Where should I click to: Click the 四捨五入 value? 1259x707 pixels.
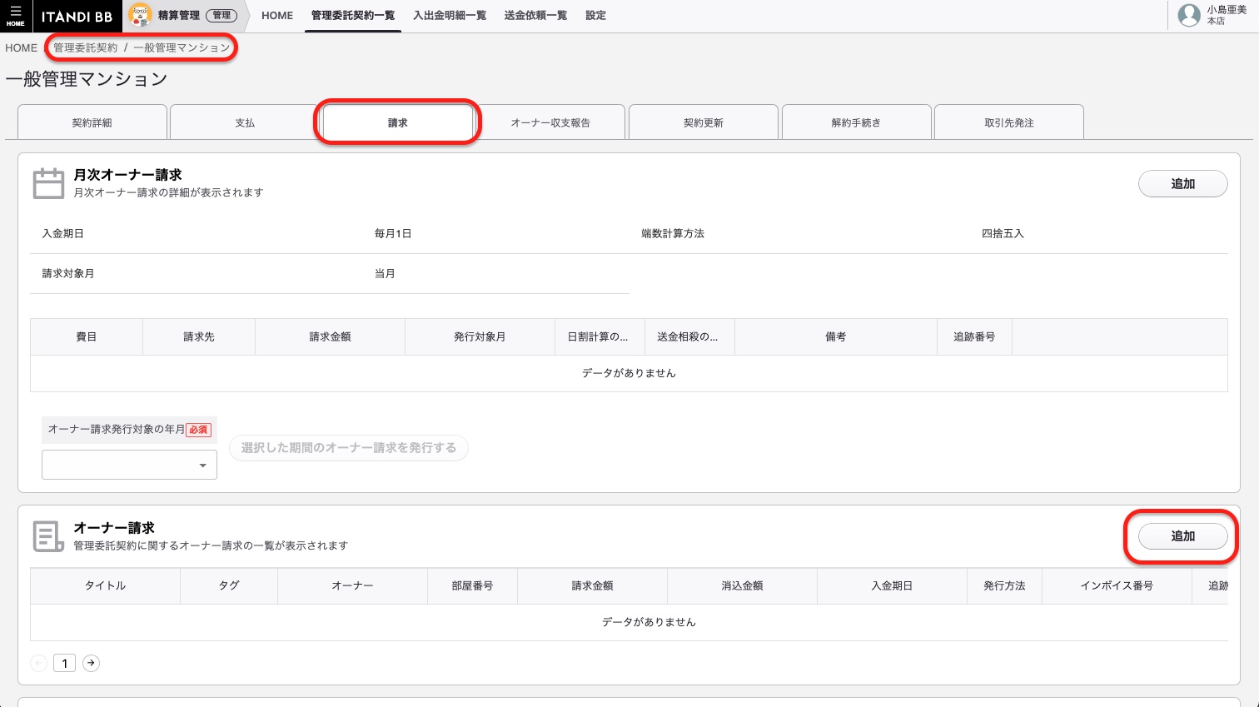(x=1003, y=234)
